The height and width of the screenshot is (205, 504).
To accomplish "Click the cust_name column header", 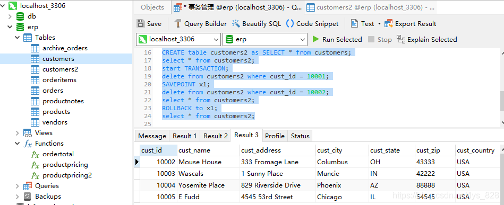I will (208, 150).
